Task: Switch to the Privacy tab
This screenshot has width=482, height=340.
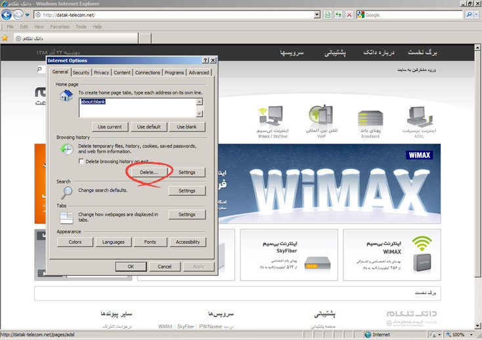Action: 101,72
